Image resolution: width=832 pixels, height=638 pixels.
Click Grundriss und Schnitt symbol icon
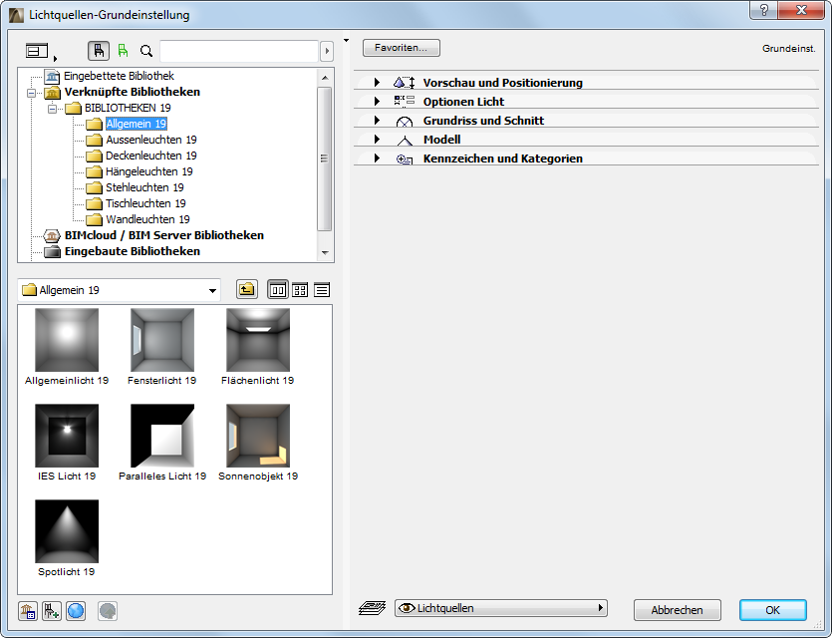click(405, 122)
